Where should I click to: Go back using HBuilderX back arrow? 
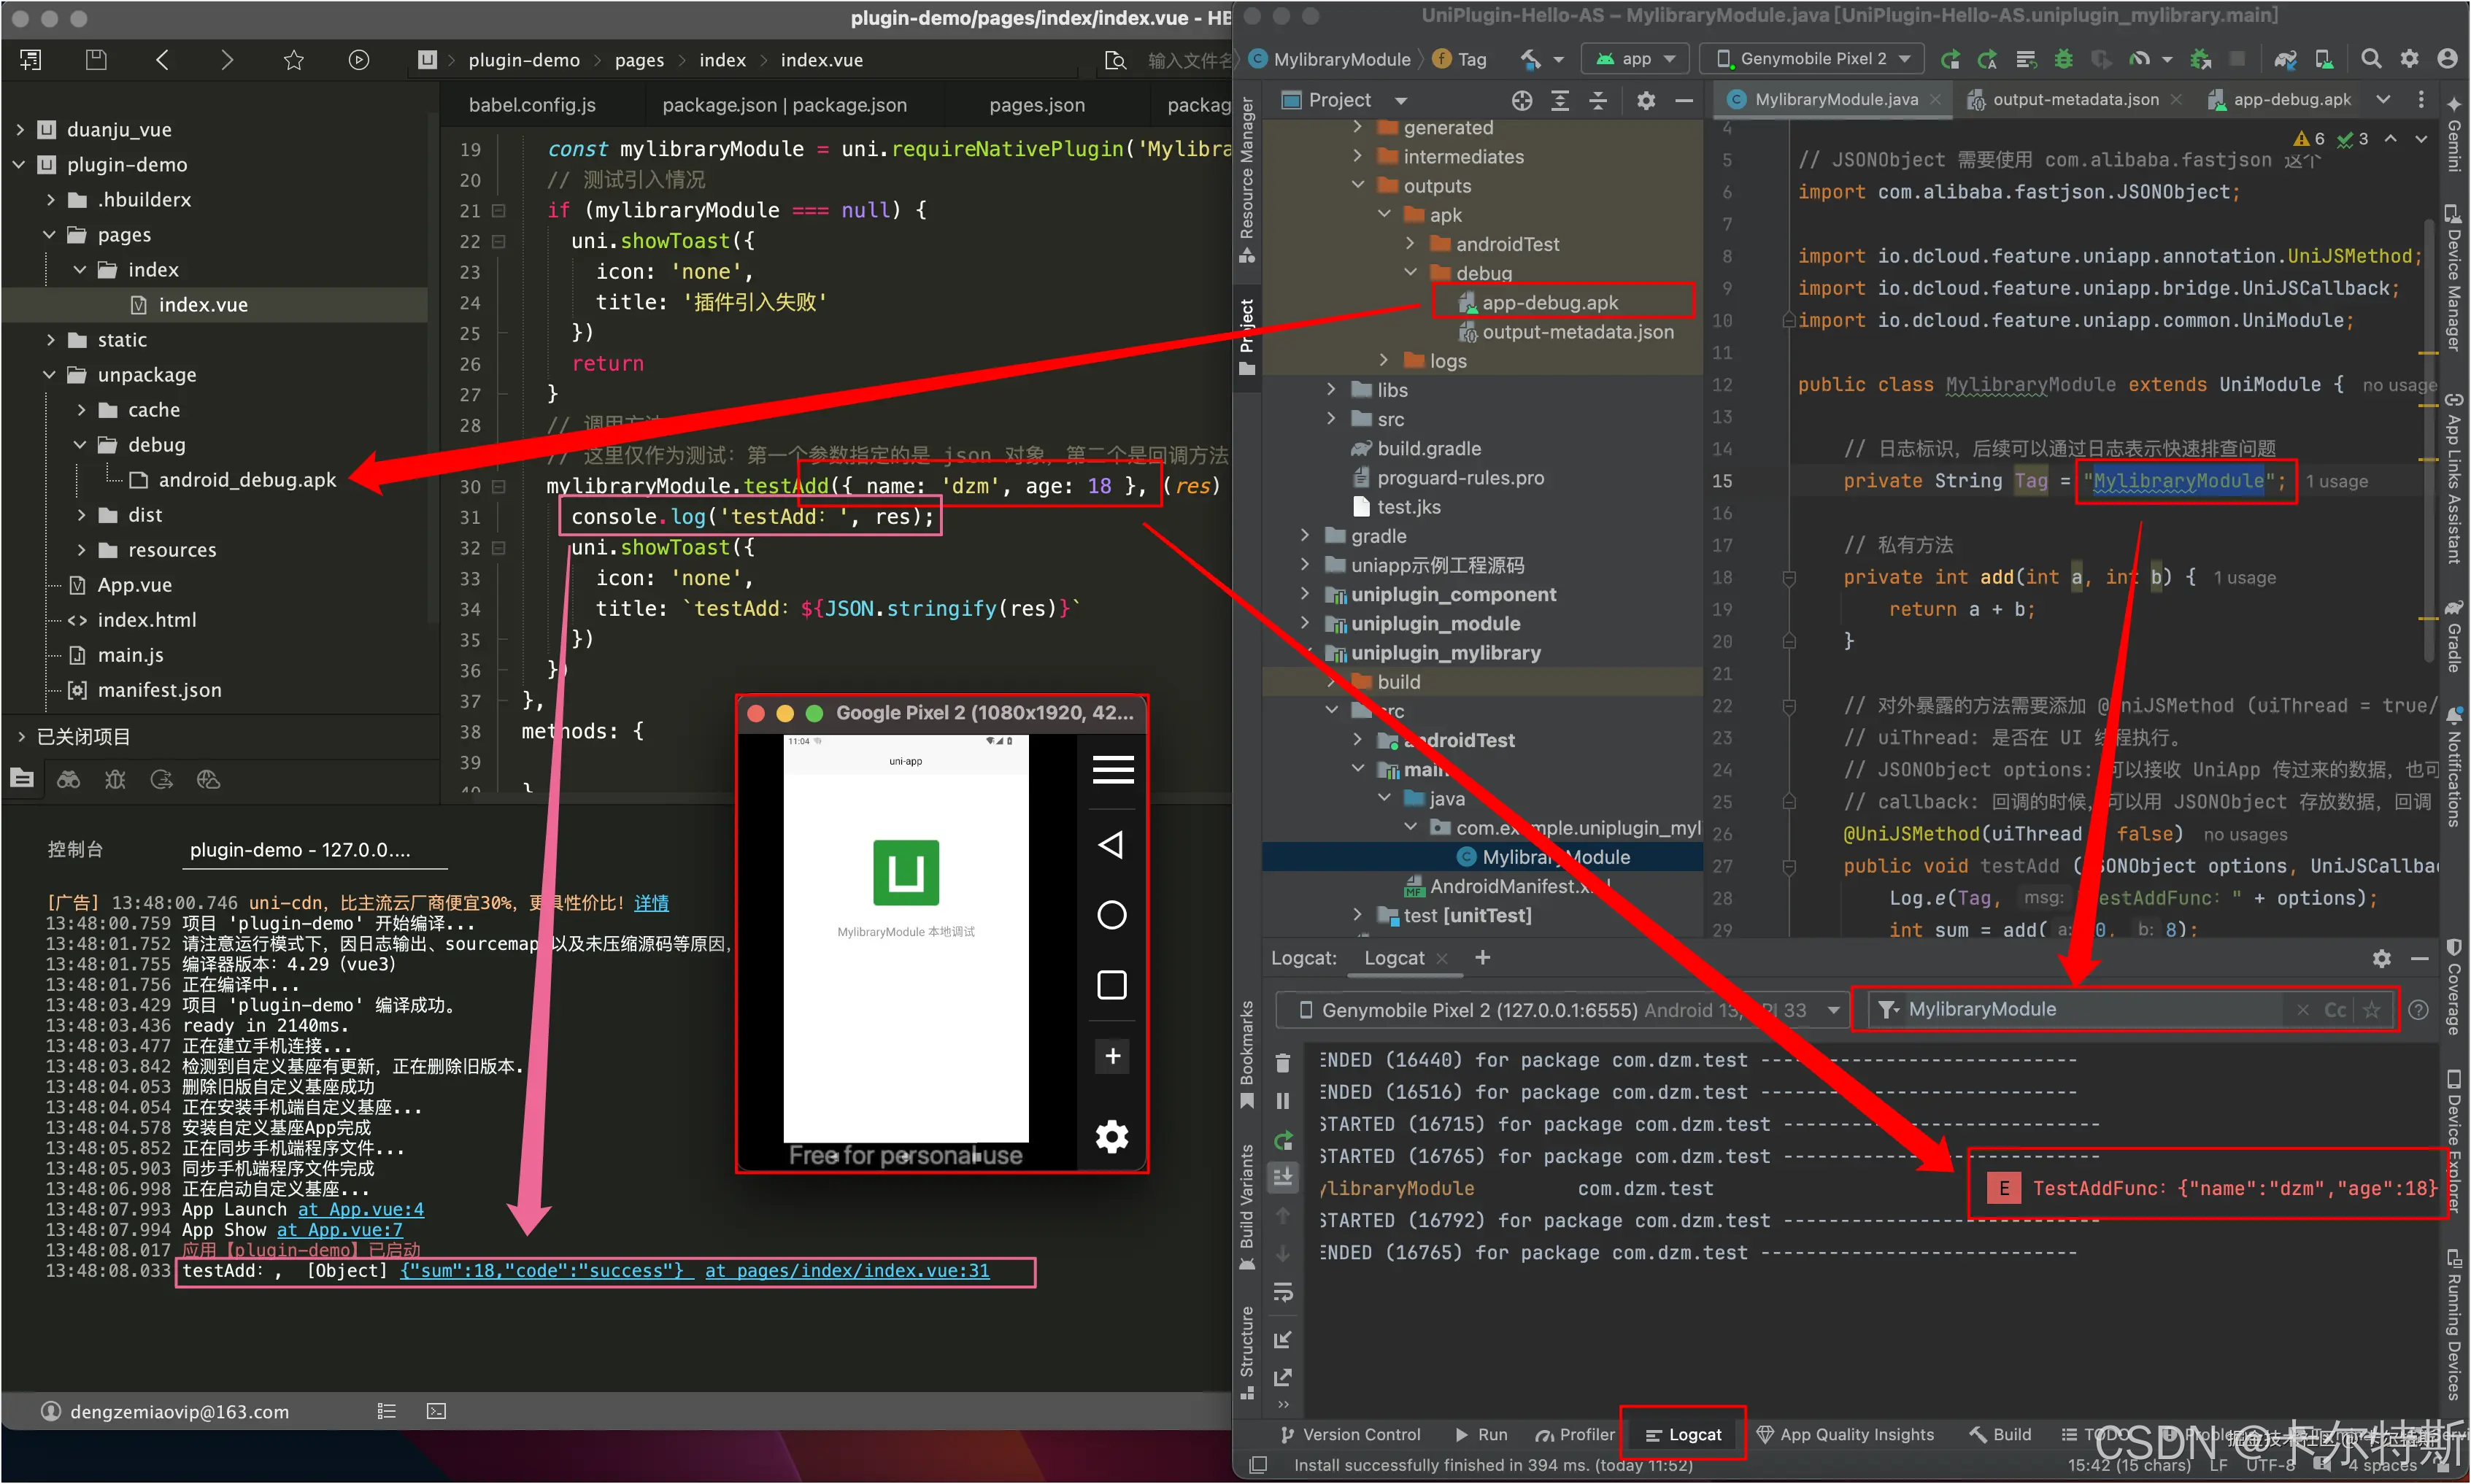point(162,60)
